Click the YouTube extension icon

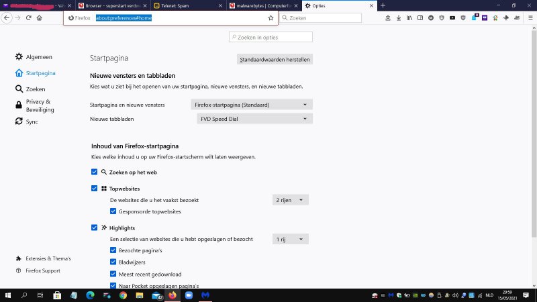click(x=452, y=18)
